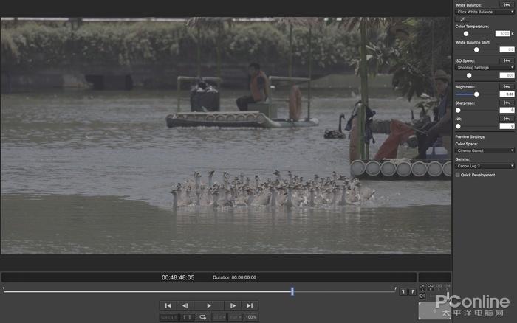Click the Duration 00:00:06:06 text
Image resolution: width=517 pixels, height=323 pixels.
click(x=234, y=277)
